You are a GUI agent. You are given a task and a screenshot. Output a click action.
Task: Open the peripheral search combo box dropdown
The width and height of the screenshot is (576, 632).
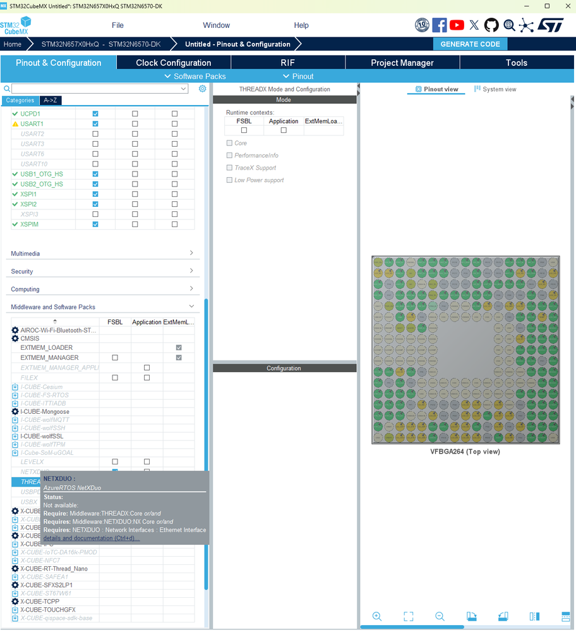[x=184, y=89]
